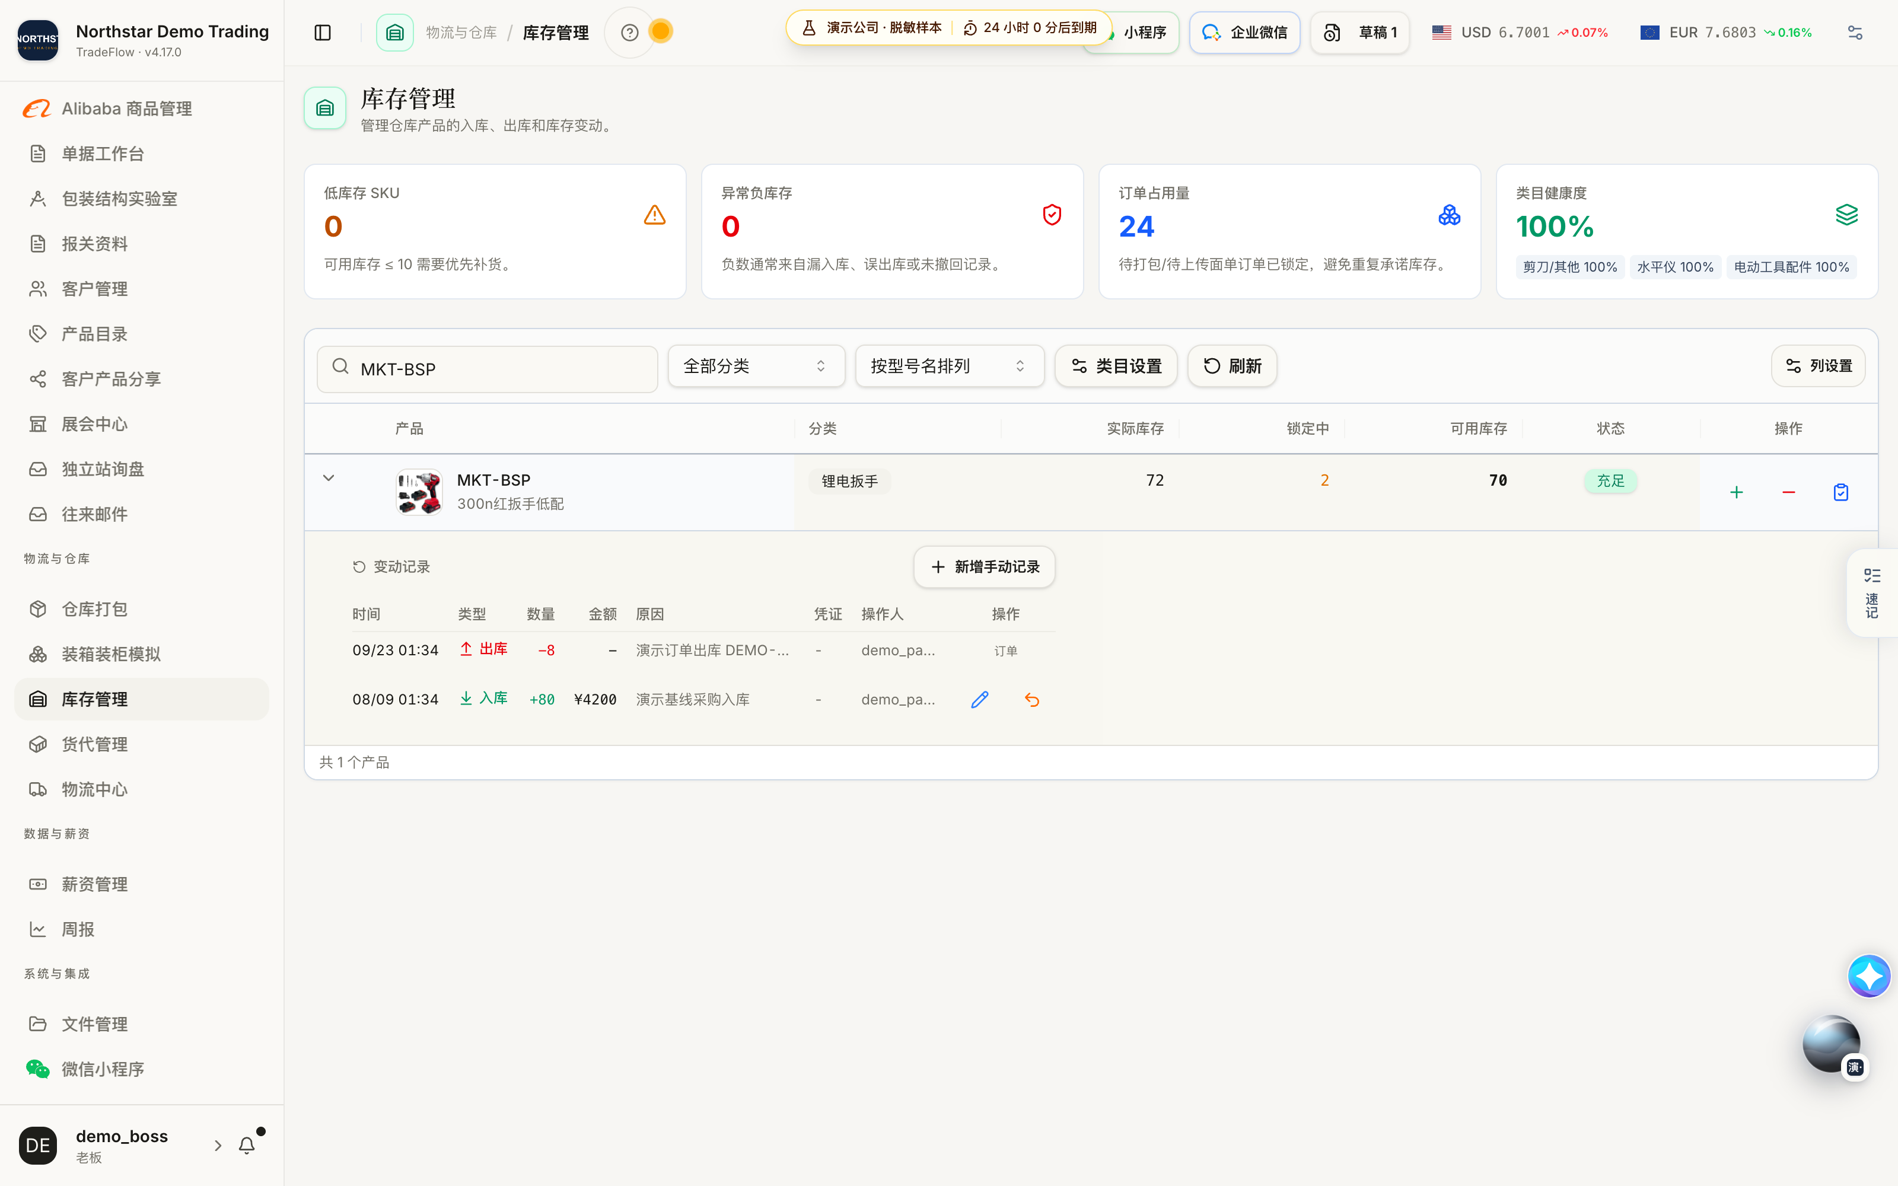Open 装箱装柜模拟 sidebar item
This screenshot has height=1186, width=1898.
141,654
